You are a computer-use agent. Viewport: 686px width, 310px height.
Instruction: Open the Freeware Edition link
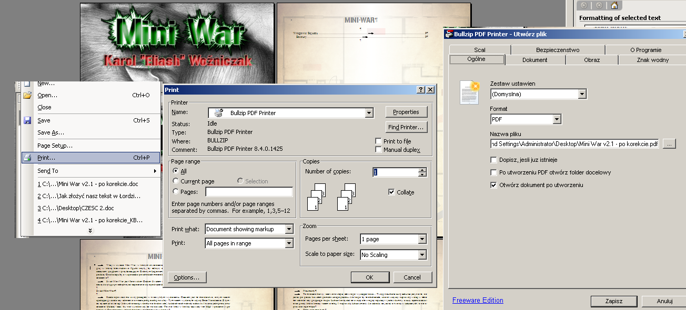[478, 301]
